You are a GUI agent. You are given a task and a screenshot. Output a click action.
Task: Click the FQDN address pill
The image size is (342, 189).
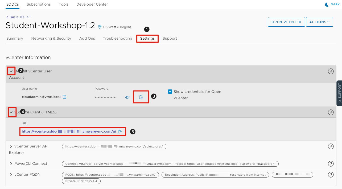110,175
